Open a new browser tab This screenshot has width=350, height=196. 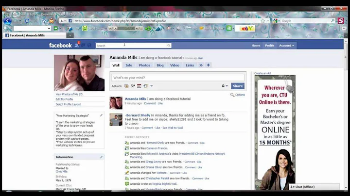click(x=70, y=35)
